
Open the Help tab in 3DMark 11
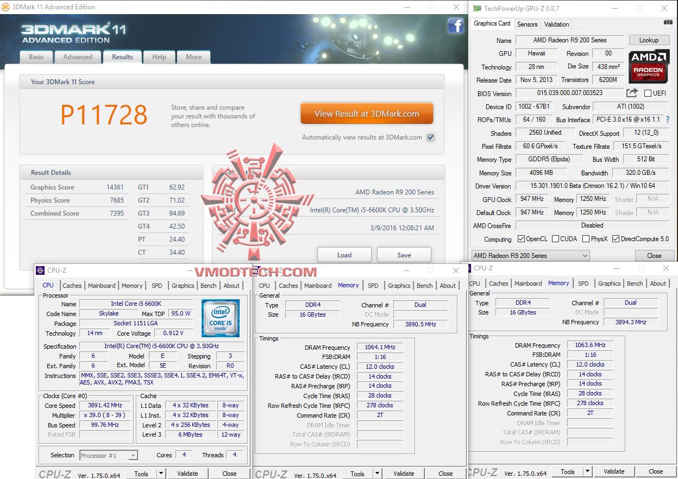pos(159,57)
